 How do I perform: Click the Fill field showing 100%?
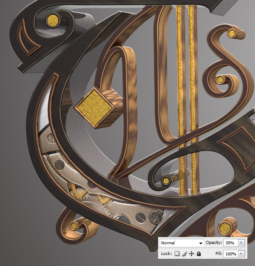[x=231, y=254]
